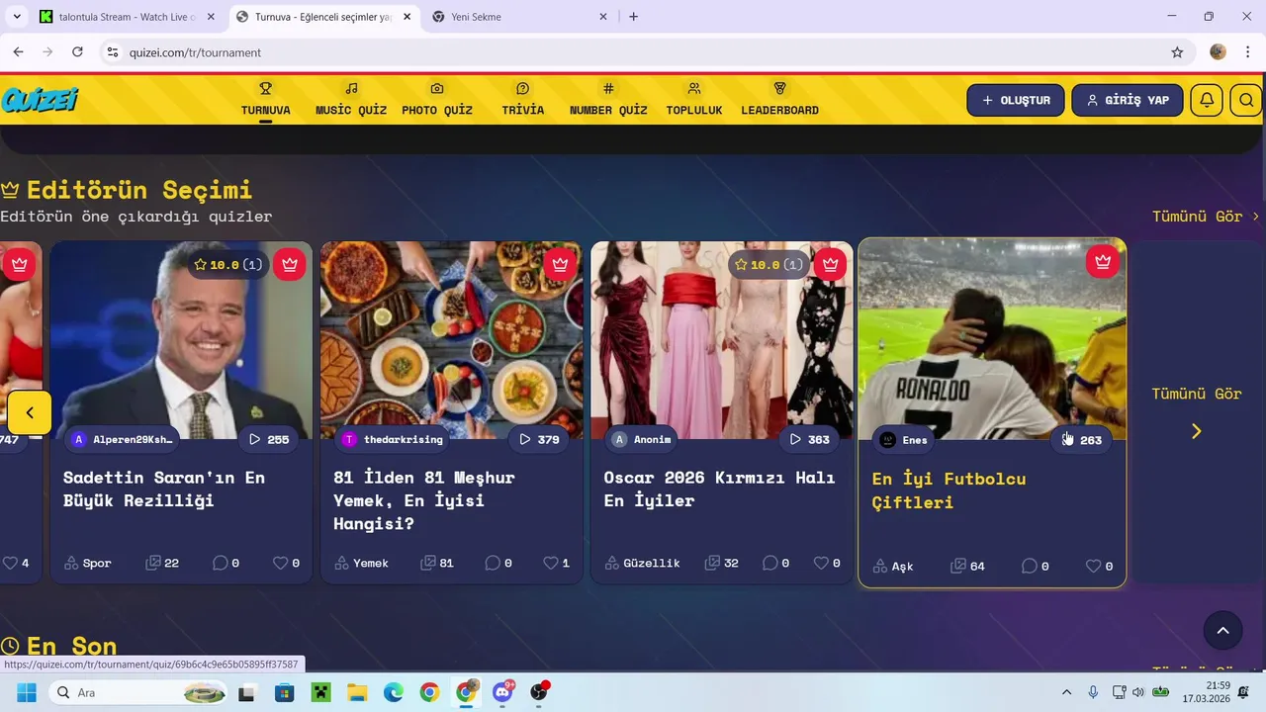
Task: Open the Ronaldo football couples thumbnail
Action: (992, 339)
